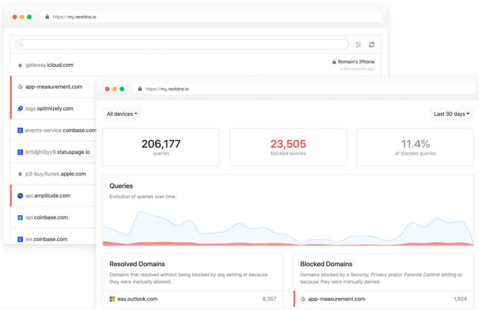Screen dimensions: 479x310
Task: Click the magnifier icon in the logs search field
Action: (21, 44)
